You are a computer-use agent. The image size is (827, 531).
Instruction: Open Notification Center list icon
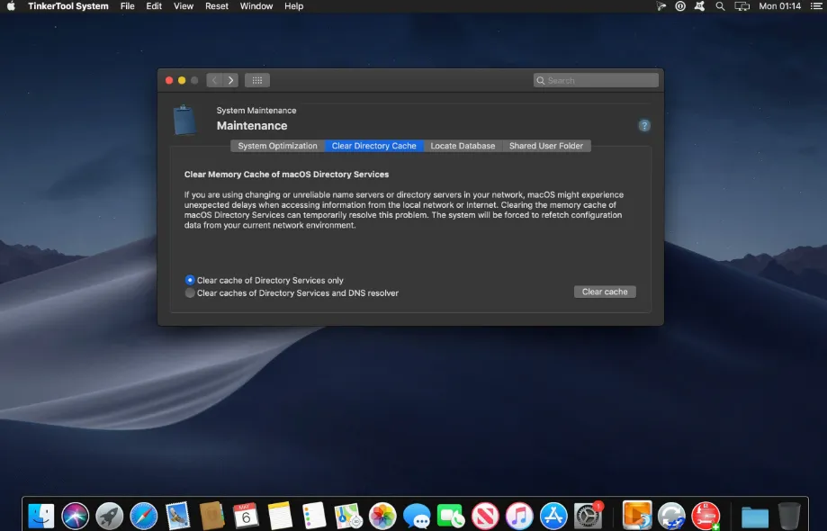tap(816, 6)
